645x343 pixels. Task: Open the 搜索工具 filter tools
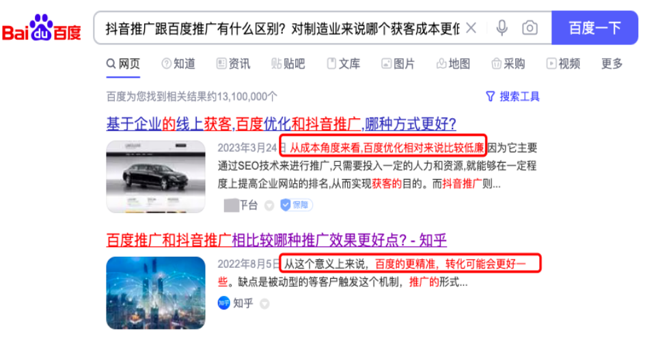click(x=512, y=96)
